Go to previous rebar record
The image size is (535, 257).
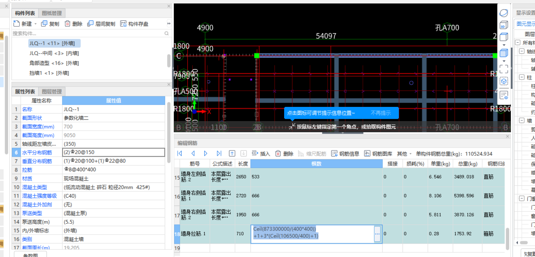tap(193, 153)
